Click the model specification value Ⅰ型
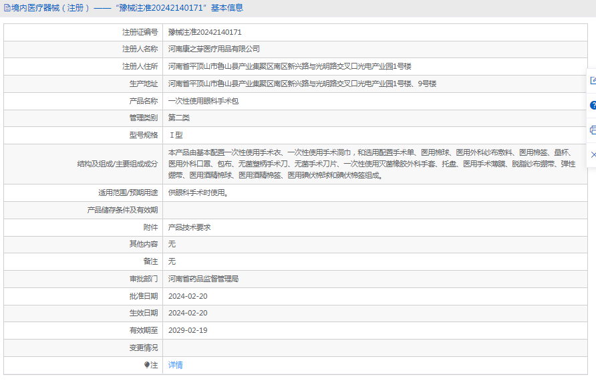 (176, 135)
